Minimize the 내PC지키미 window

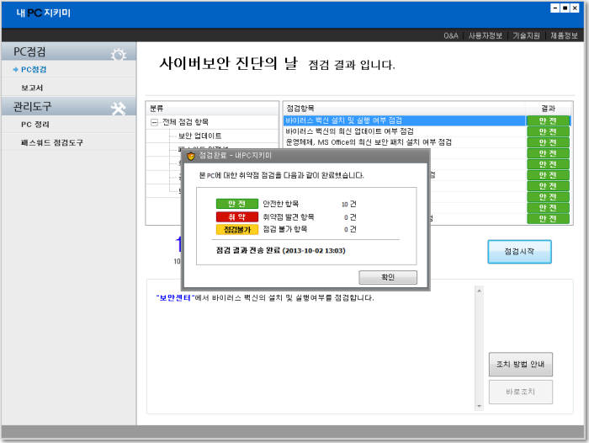(x=555, y=8)
